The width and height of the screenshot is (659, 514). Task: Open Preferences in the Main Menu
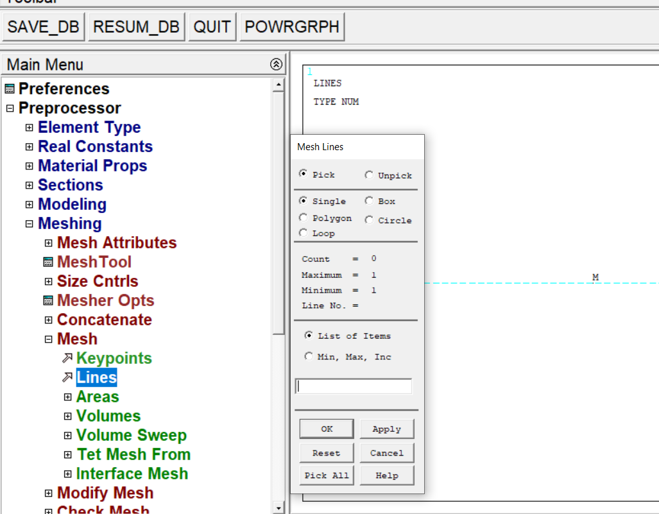tap(64, 89)
